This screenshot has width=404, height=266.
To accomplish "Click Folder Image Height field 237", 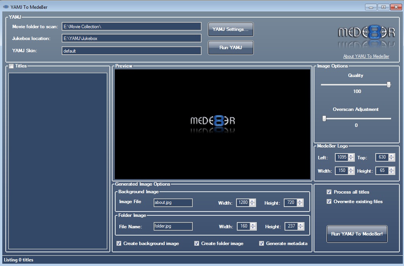I will [x=291, y=226].
